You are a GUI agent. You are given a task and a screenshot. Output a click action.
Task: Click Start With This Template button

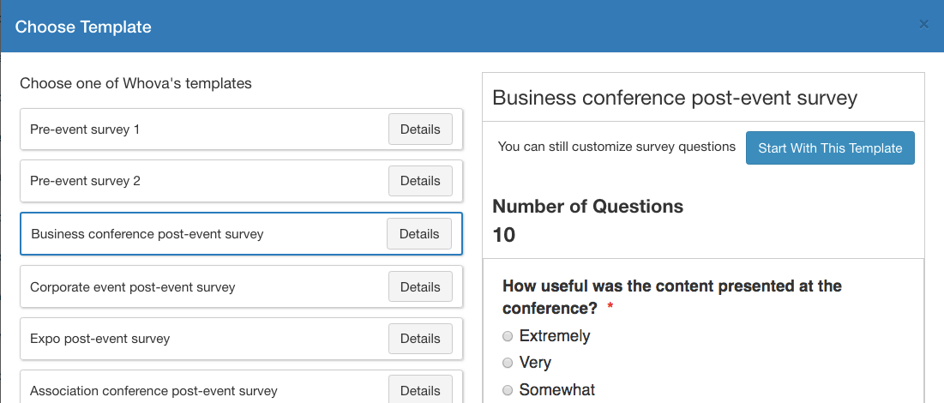[830, 148]
